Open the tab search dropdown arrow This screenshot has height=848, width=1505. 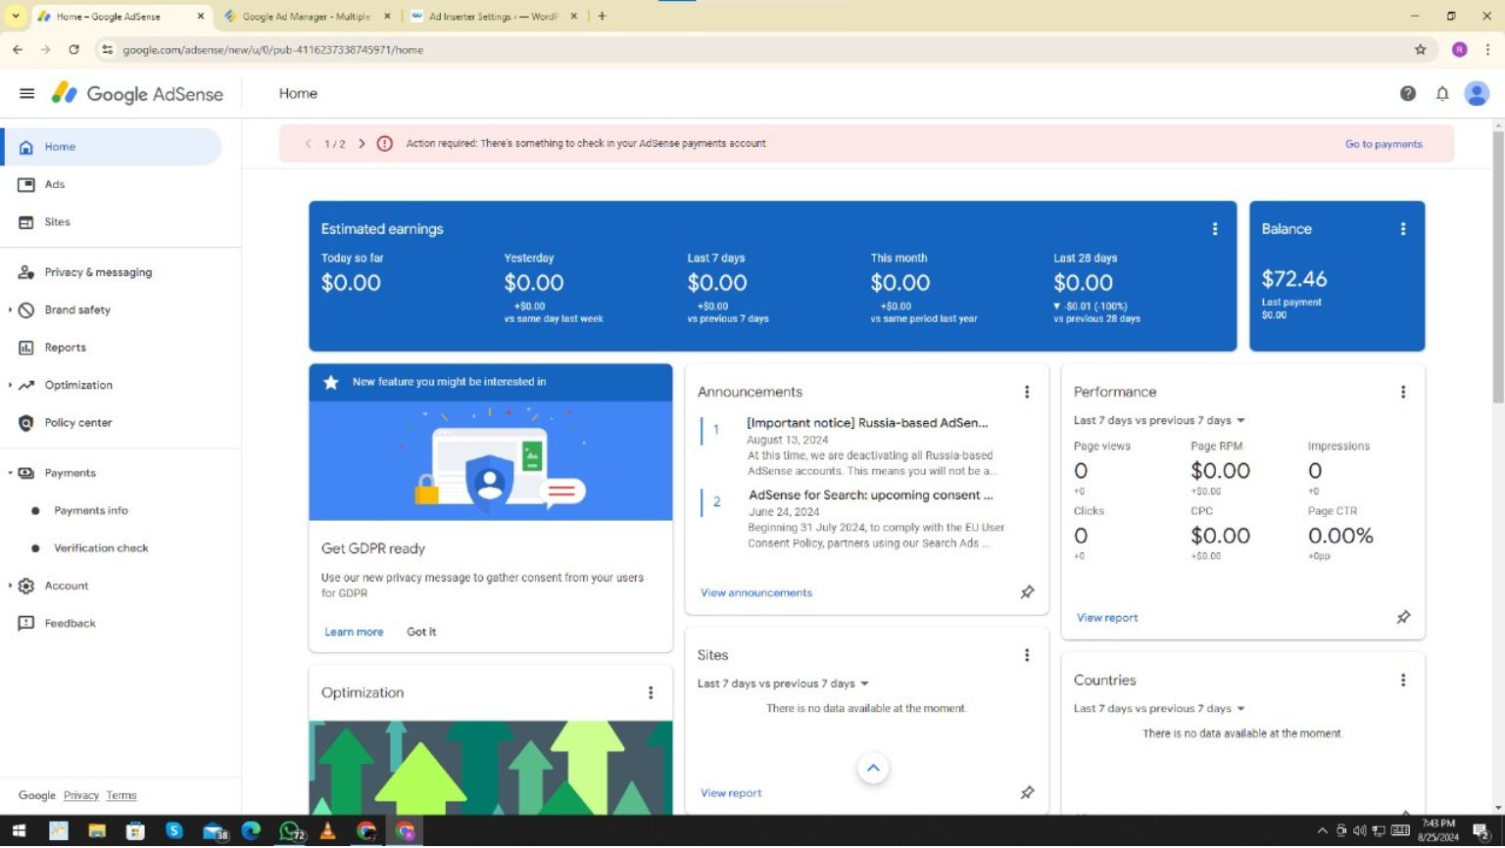coord(16,16)
